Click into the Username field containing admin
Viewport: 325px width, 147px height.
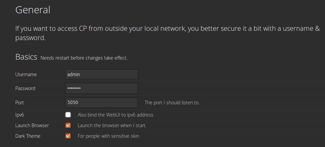[x=101, y=74]
